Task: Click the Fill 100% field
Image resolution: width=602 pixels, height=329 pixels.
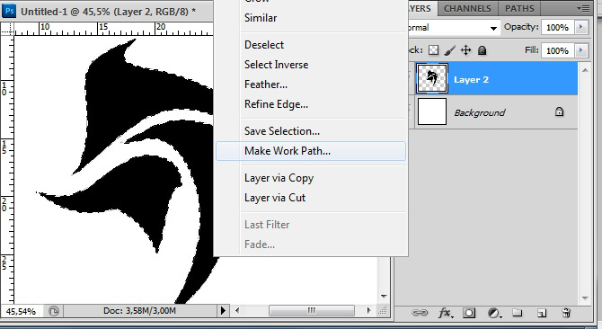Action: tap(557, 50)
